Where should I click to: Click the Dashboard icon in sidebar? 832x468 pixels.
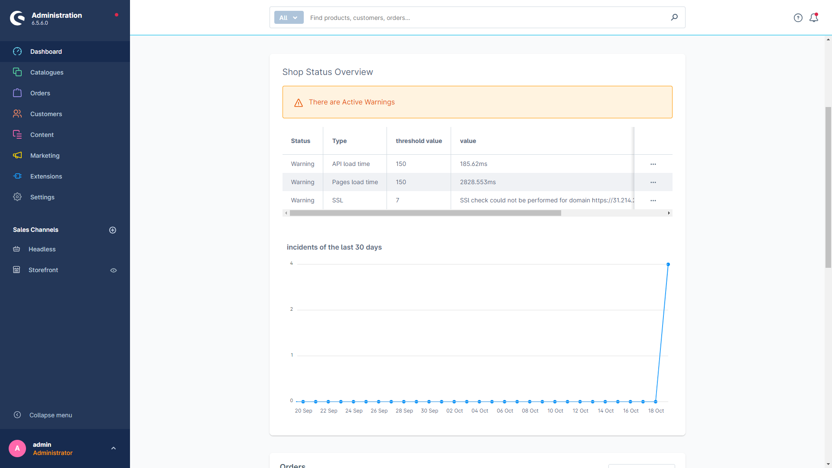(x=18, y=52)
